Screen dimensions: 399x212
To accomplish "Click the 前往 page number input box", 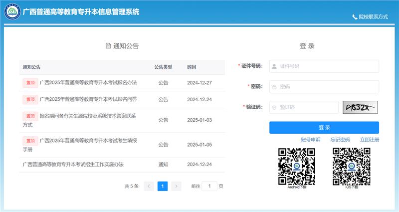I will (x=209, y=186).
